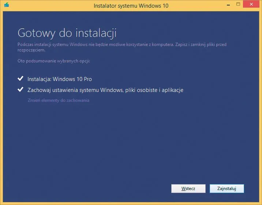Click the installer icon in the title bar
Viewport: 262px width, 205px height.
(x=6, y=5)
